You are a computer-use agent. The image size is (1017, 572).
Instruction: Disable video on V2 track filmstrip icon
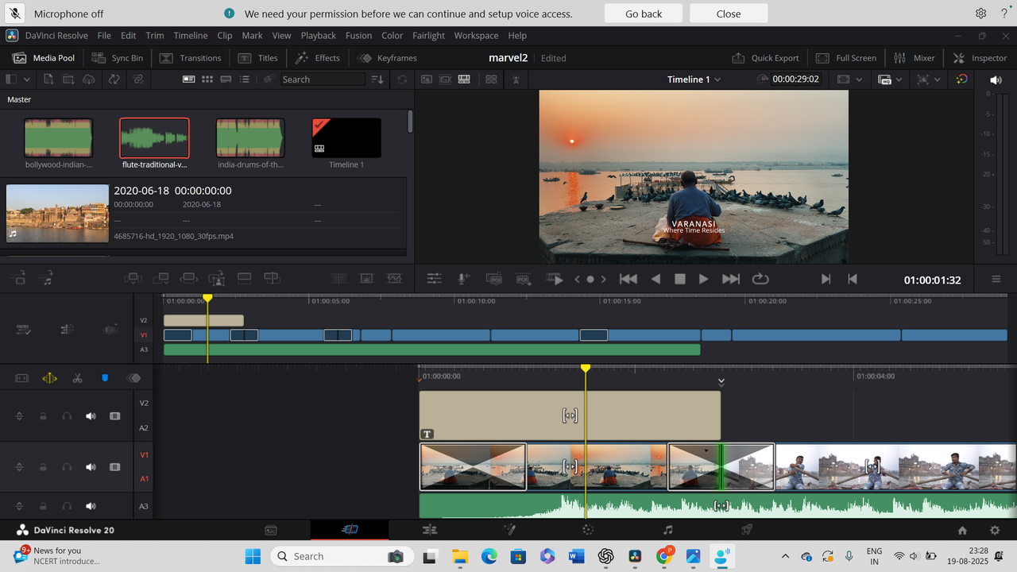(x=115, y=415)
